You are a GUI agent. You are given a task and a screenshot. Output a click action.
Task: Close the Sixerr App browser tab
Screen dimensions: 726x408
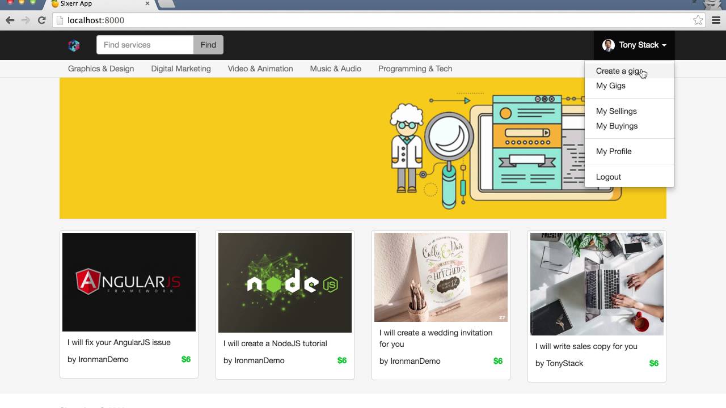tap(147, 4)
